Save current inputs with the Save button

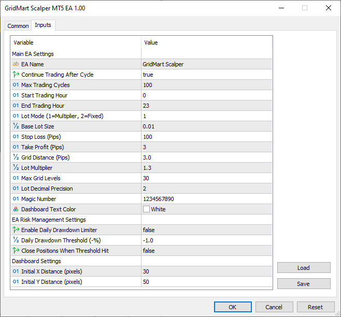pyautogui.click(x=304, y=284)
